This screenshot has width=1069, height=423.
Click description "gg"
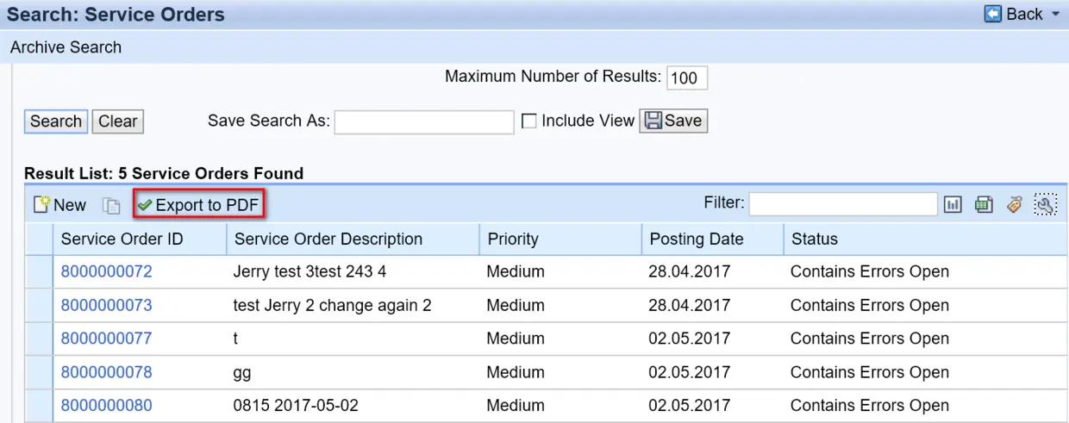click(242, 373)
